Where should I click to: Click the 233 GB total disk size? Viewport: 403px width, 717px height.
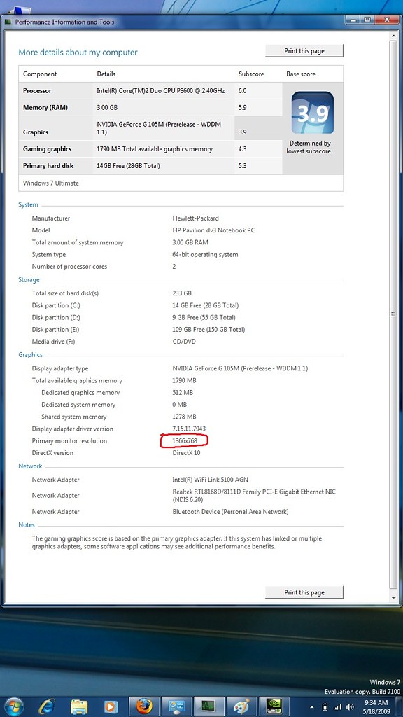click(x=182, y=293)
